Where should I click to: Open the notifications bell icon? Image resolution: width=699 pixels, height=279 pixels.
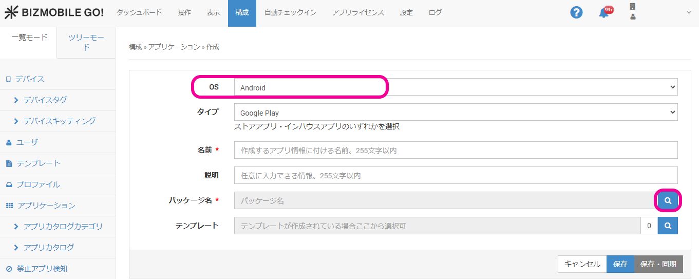(x=604, y=13)
